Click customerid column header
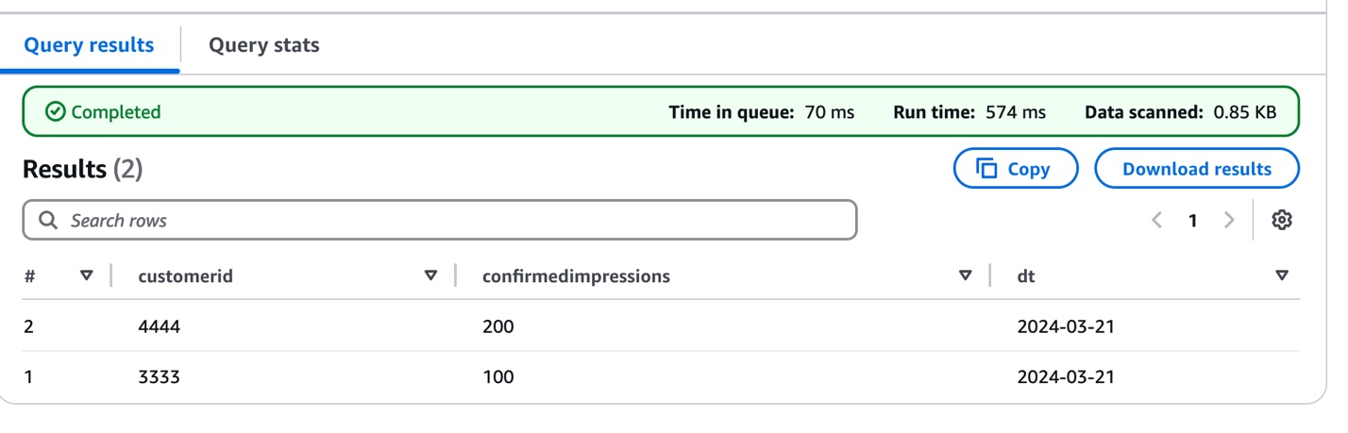The image size is (1348, 433). tap(185, 276)
